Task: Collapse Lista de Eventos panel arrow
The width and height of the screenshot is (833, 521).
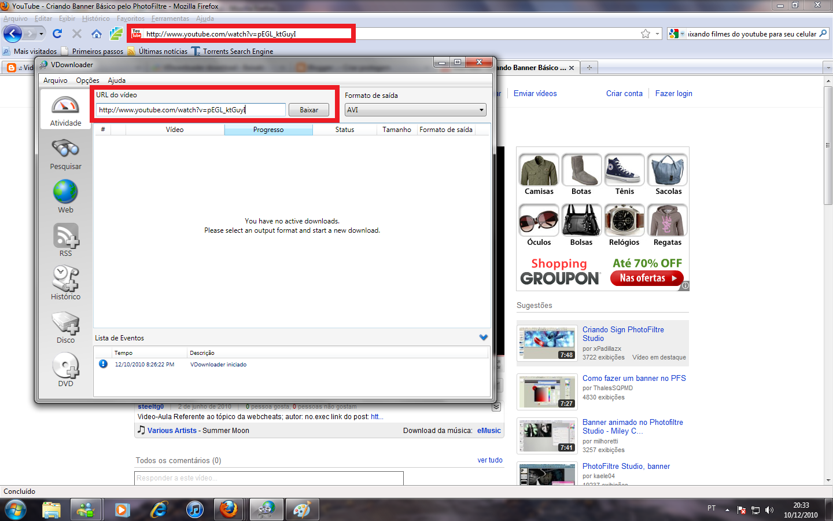Action: point(484,337)
